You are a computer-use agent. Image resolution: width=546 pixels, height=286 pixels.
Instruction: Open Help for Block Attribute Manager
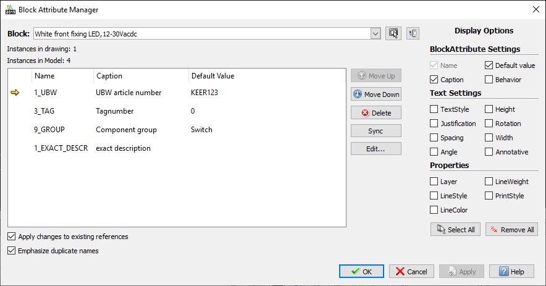[x=511, y=271]
